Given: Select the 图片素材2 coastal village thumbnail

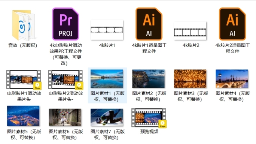Looking at the screenshot, I should (149, 79).
